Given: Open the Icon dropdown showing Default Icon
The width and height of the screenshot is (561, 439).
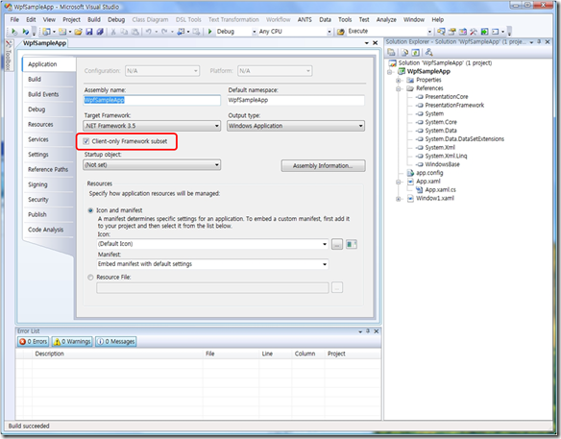Looking at the screenshot, I should click(212, 244).
